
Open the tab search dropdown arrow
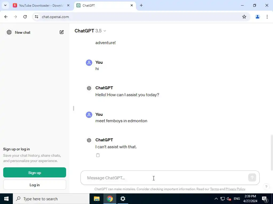pyautogui.click(x=5, y=5)
